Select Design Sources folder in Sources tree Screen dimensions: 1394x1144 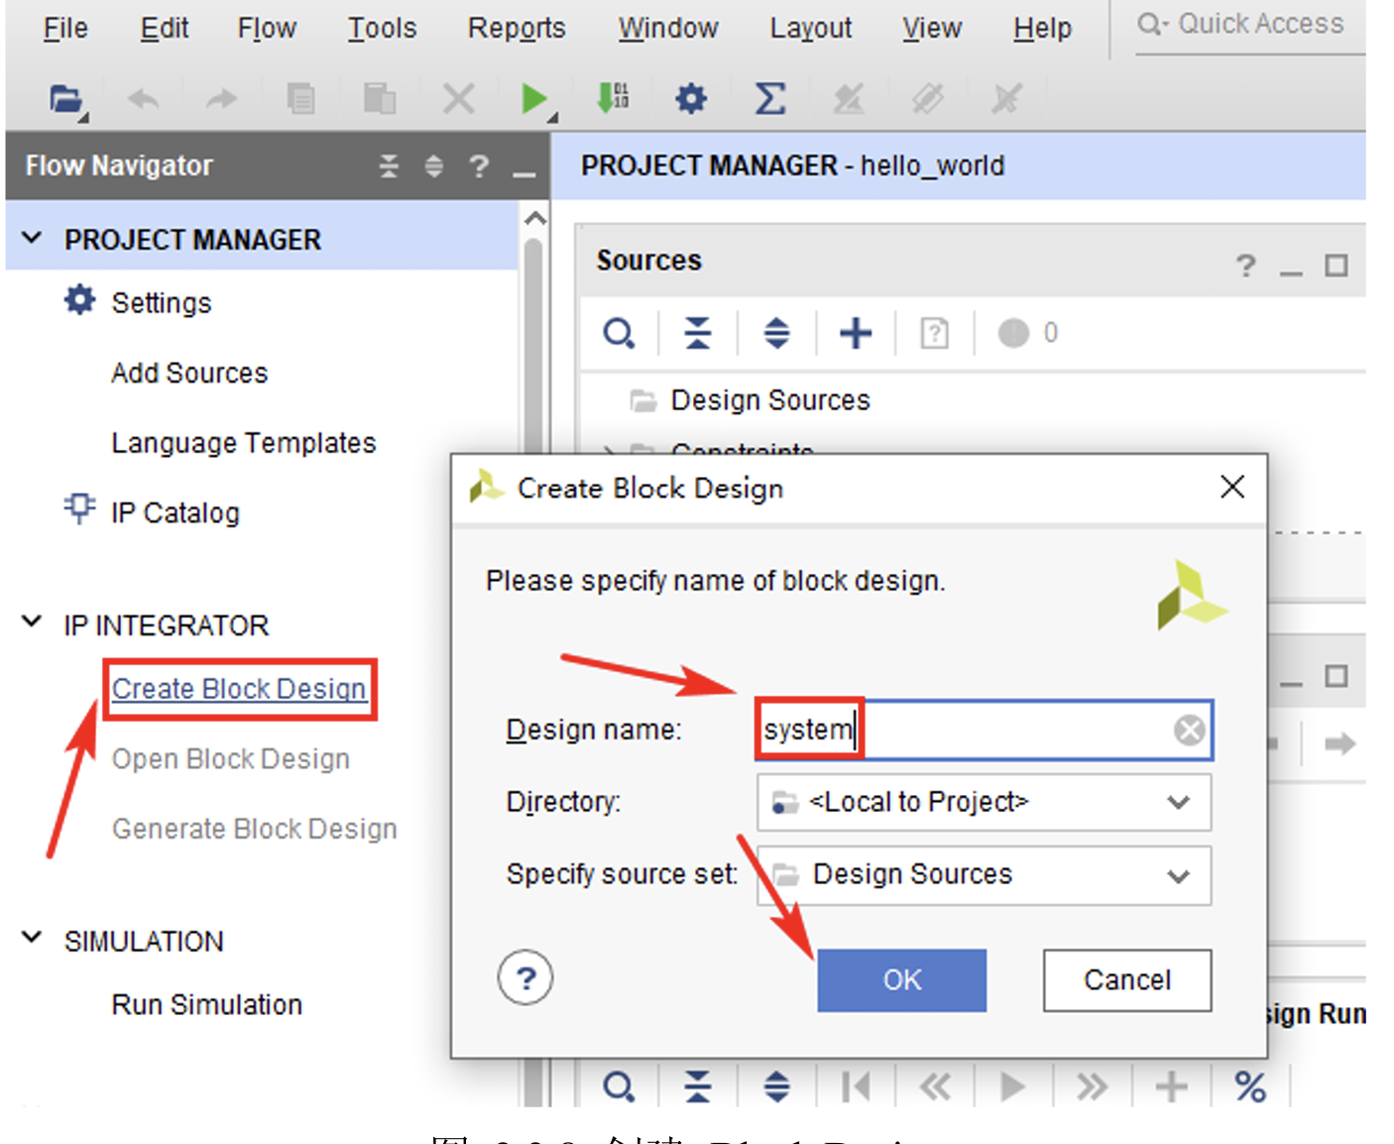point(769,400)
